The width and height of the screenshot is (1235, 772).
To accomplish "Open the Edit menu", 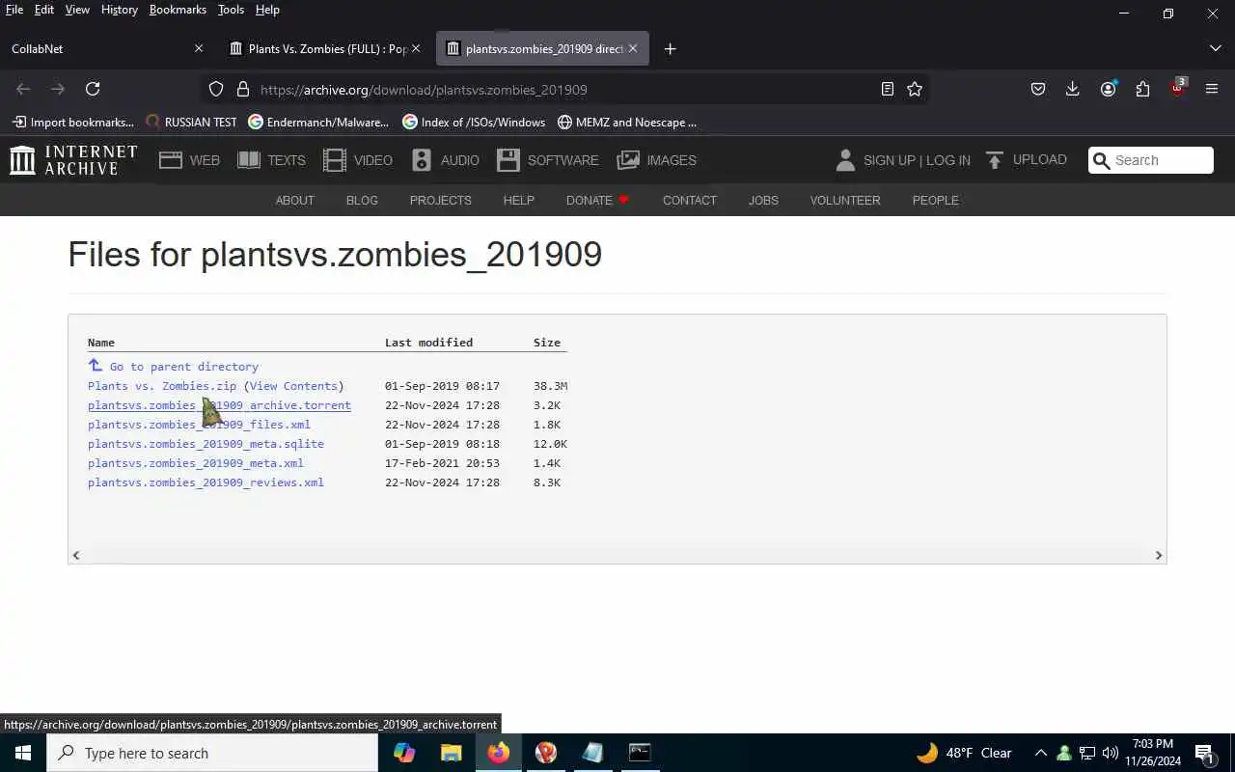I will [44, 10].
